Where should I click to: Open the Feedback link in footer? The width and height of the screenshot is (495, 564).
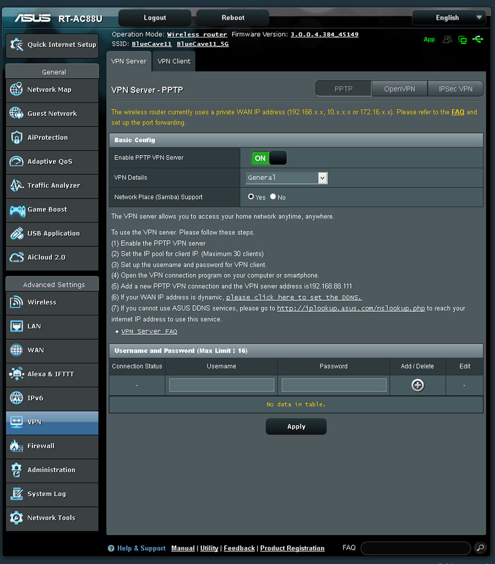tap(239, 548)
